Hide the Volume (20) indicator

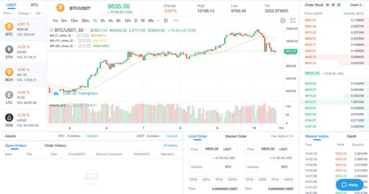[73, 105]
